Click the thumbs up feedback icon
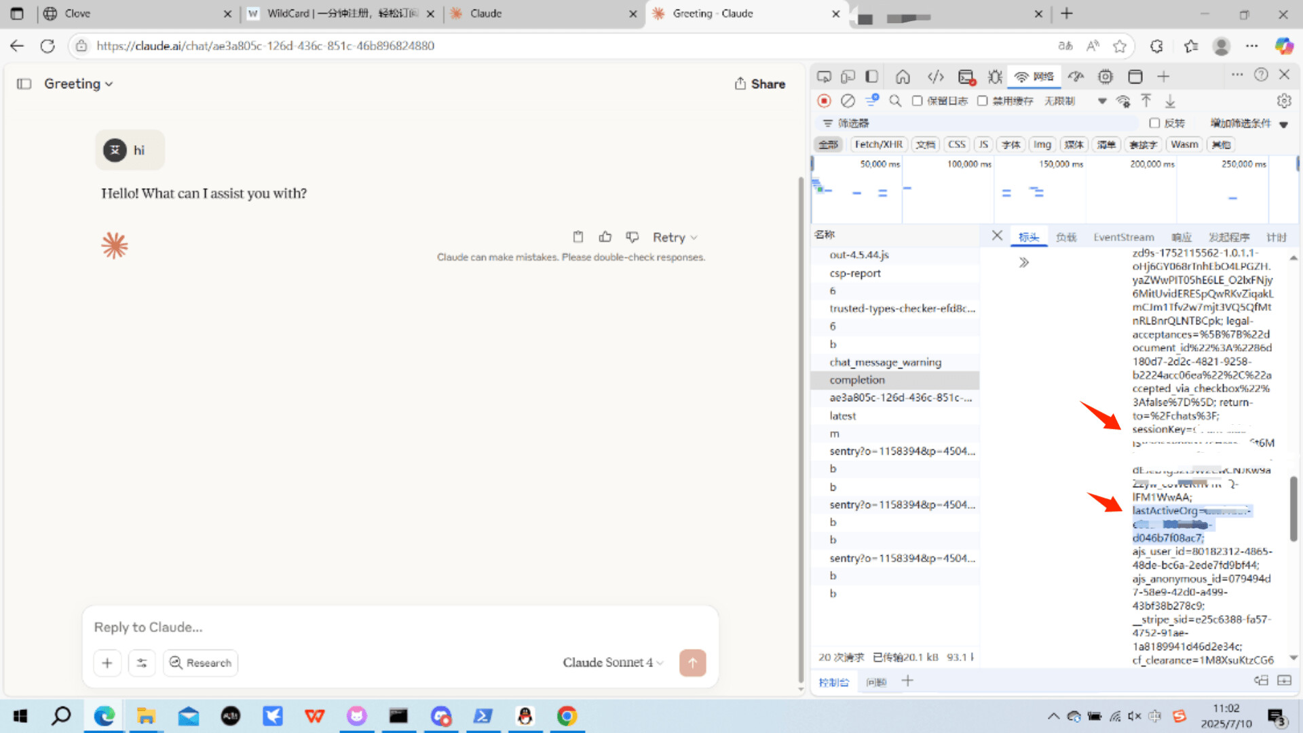The width and height of the screenshot is (1303, 733). click(605, 237)
